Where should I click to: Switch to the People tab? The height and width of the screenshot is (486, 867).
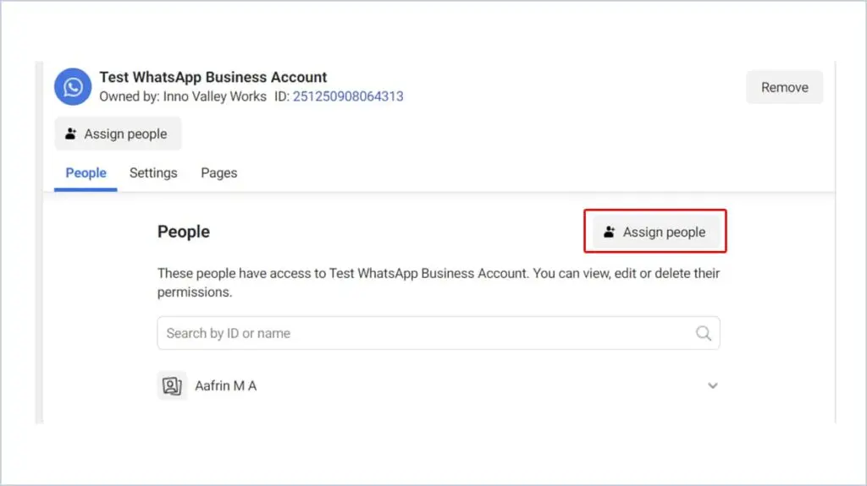(x=86, y=173)
